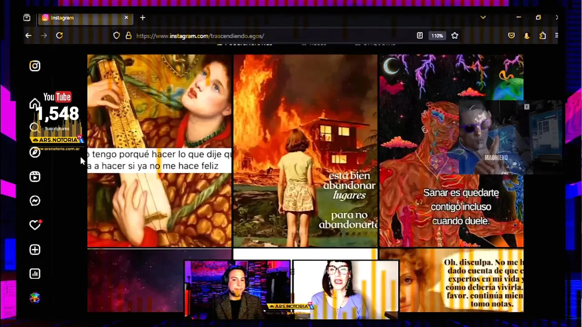This screenshot has height=327, width=582.
Task: Open Reels from the Instagram sidebar
Action: tap(35, 177)
